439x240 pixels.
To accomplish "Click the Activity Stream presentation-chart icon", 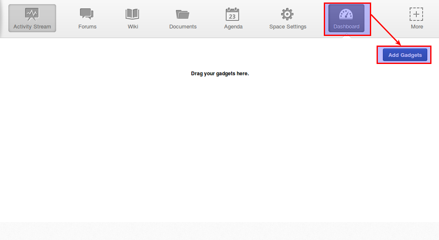I will [32, 14].
